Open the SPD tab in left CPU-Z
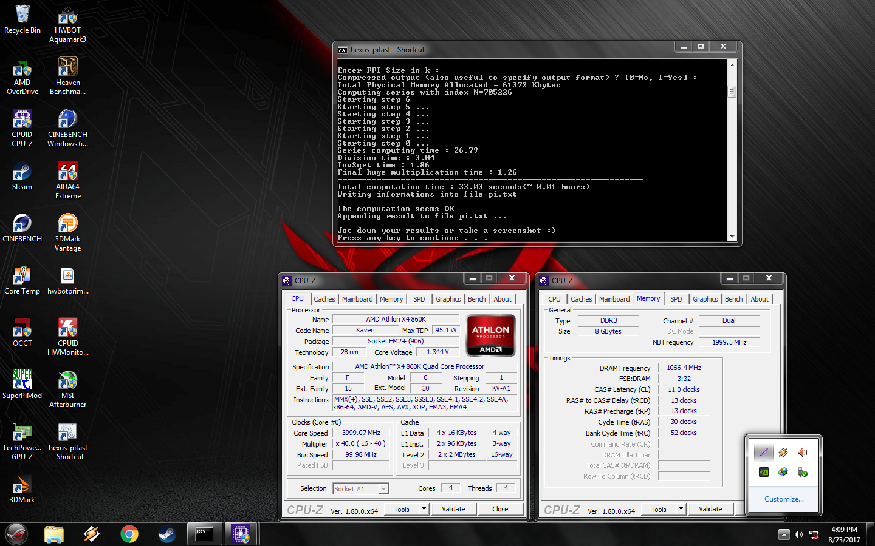The width and height of the screenshot is (875, 546). 419,299
